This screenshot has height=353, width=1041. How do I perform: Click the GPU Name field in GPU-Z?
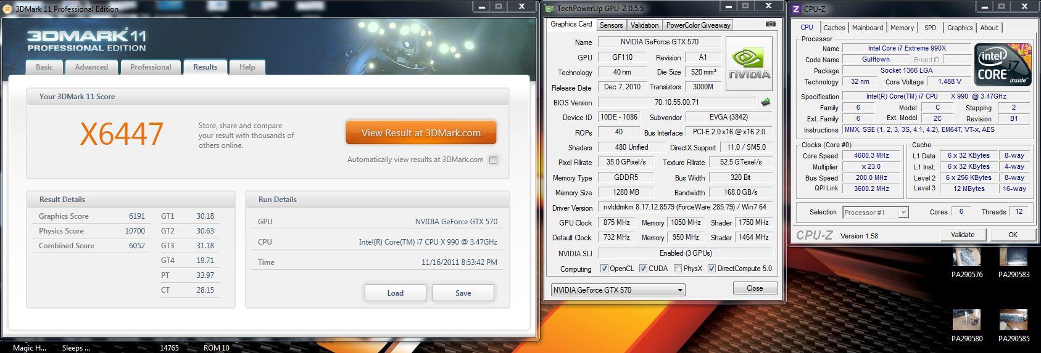pyautogui.click(x=659, y=43)
